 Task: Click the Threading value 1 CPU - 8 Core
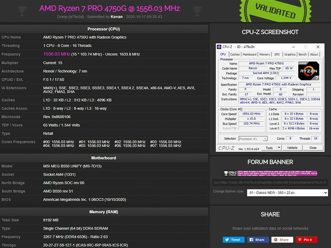pyautogui.click(x=67, y=46)
